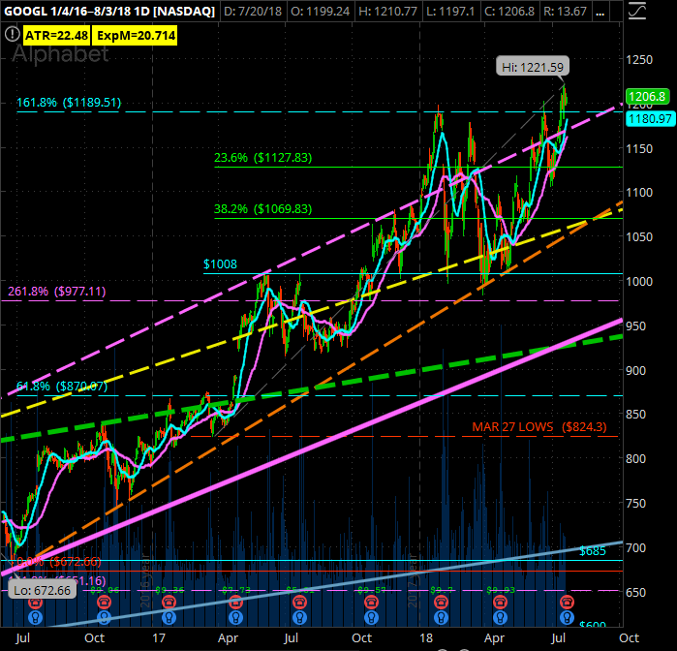Select the earnings phone icon under $9.36
The image size is (677, 651).
point(169,602)
